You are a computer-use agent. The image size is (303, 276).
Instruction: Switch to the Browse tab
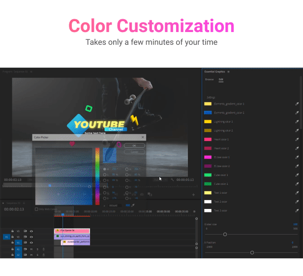[210, 79]
